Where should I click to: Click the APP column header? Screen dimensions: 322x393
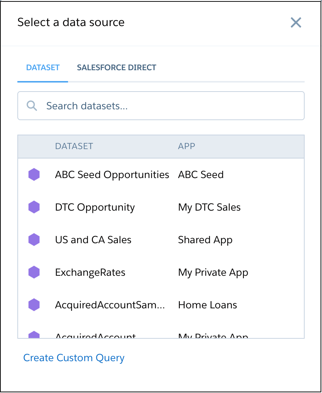click(x=186, y=146)
